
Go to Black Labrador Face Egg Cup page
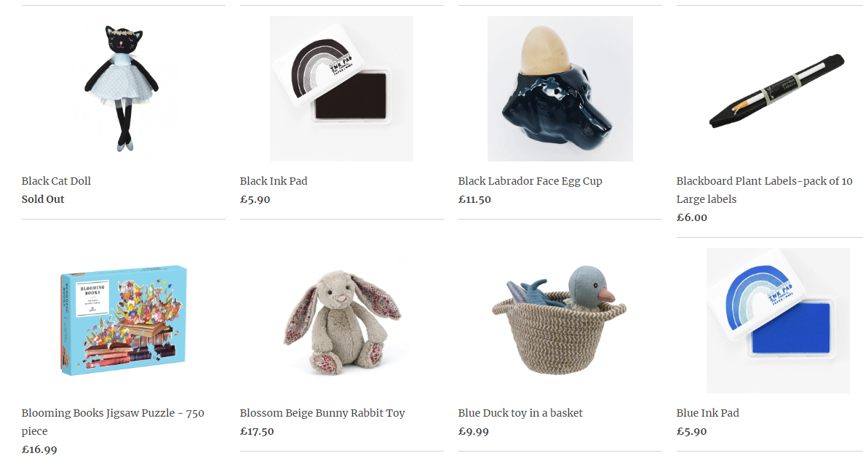tap(530, 181)
